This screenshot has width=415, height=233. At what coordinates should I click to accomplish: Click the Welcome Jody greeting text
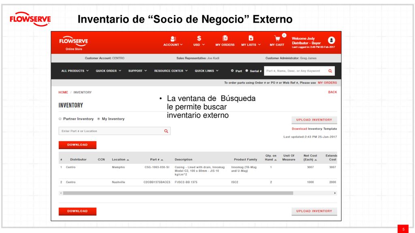[303, 38]
